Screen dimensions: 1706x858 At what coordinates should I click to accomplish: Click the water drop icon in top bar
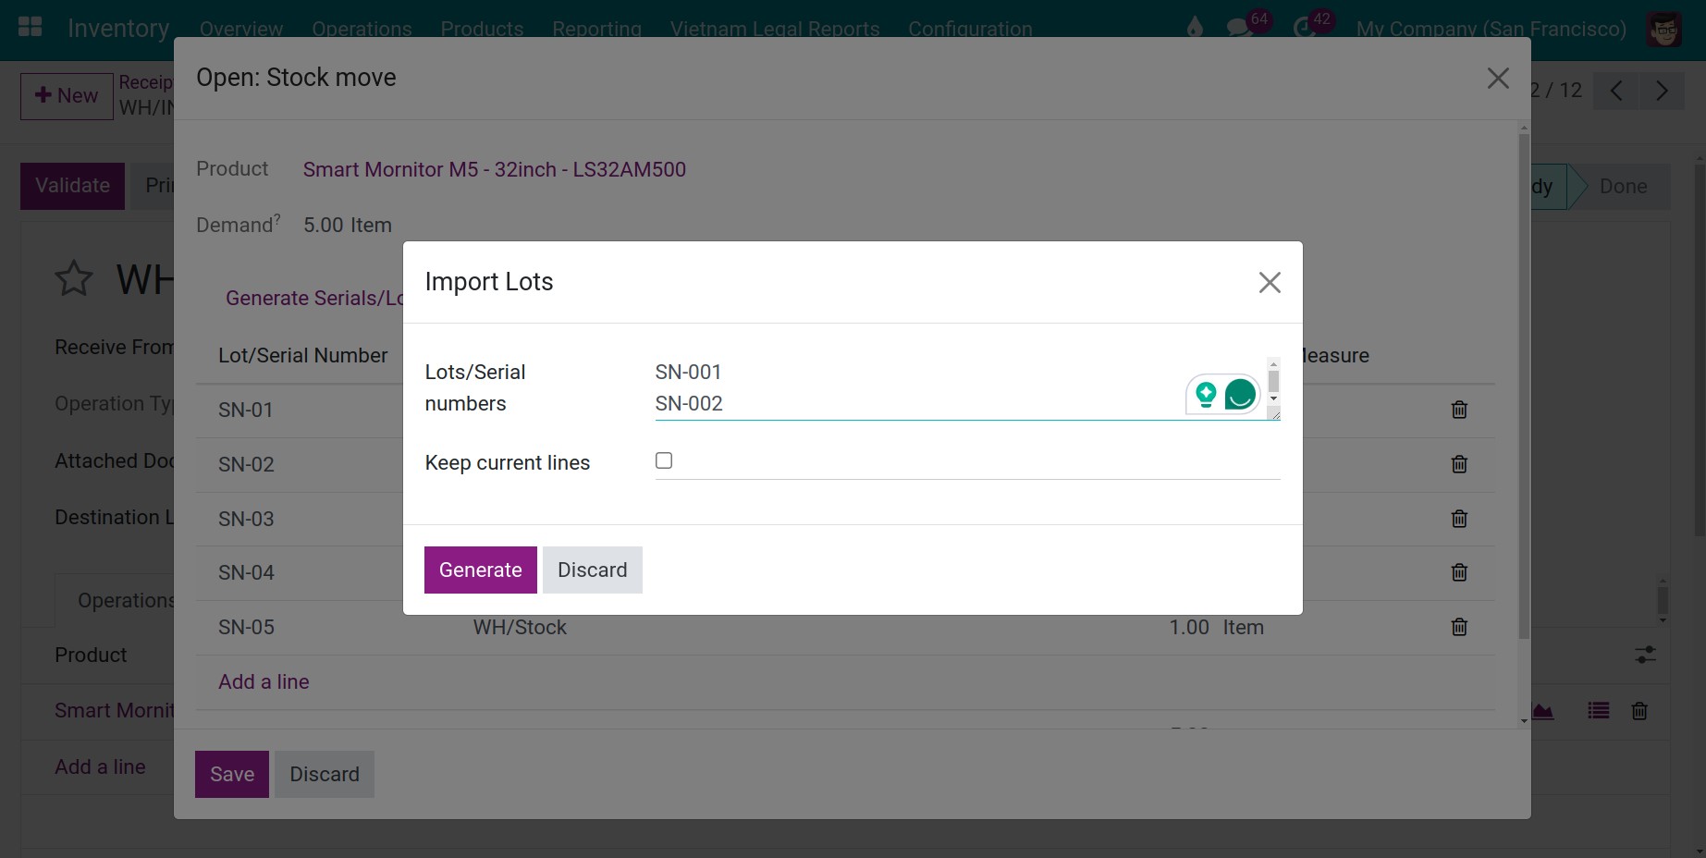(x=1195, y=28)
